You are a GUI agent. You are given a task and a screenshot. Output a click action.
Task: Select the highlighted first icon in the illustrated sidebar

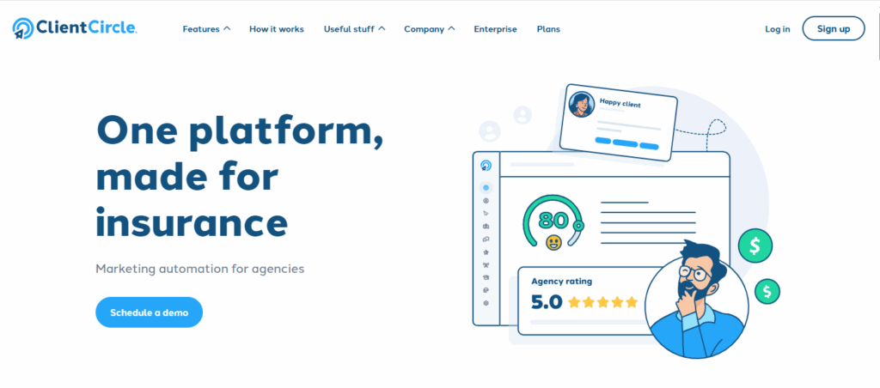click(486, 187)
